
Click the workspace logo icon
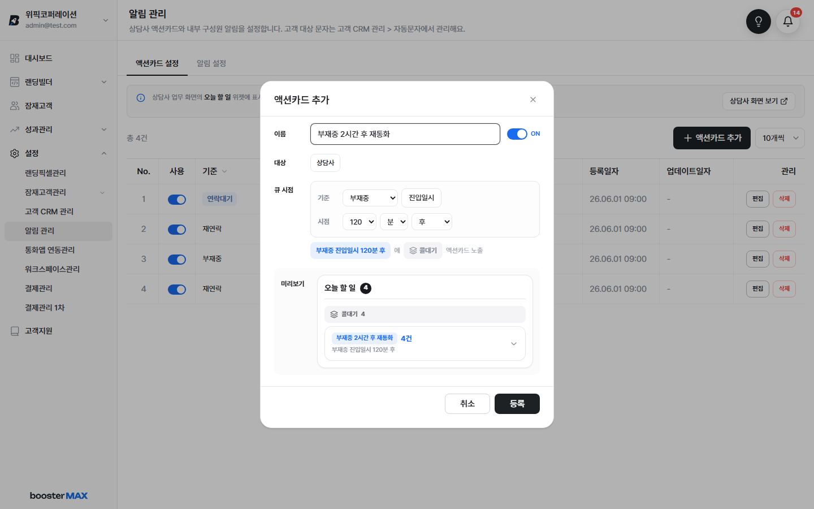[x=14, y=20]
